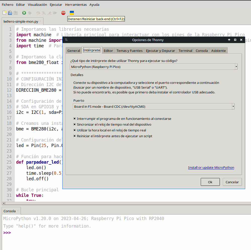Select the lw9ero-simple-mon.py file tab
Image resolution: width=251 pixels, height=250 pixels.
21,21
